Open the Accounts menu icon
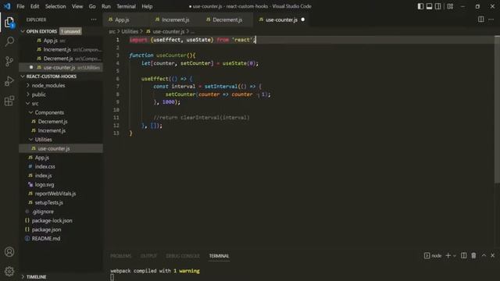Image resolution: width=500 pixels, height=281 pixels. 9,252
